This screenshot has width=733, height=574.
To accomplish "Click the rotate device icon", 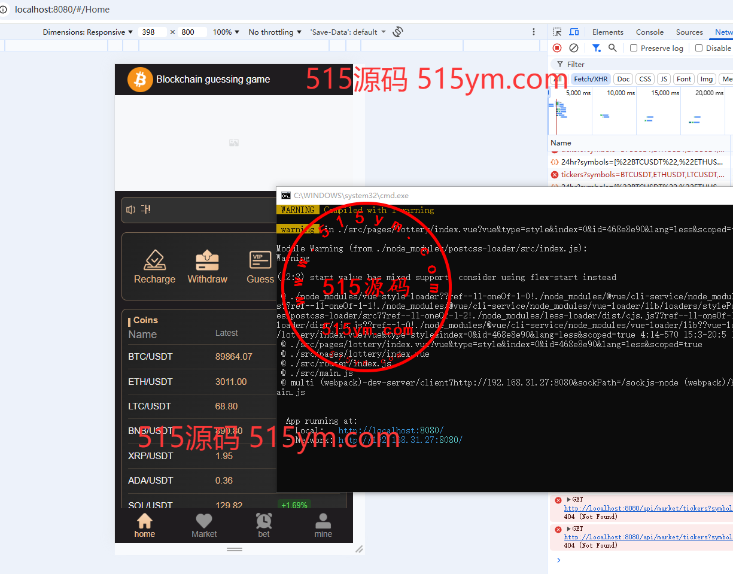I will [x=398, y=32].
